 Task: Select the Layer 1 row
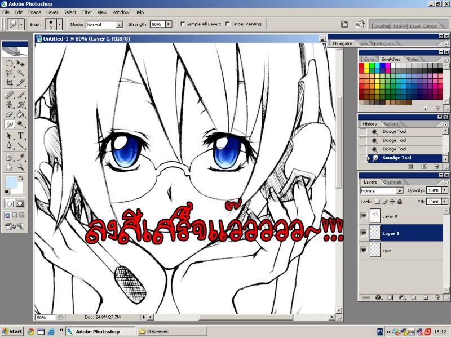pos(401,233)
